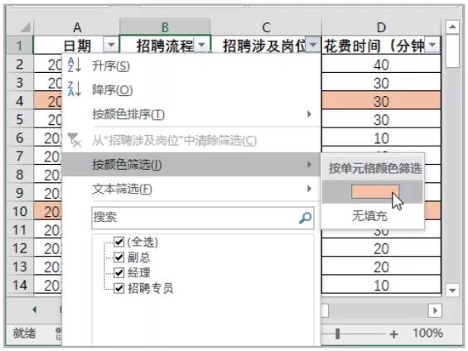Image resolution: width=468 pixels, height=351 pixels.
Task: Sort descending with the Z-A icon
Action: [75, 89]
